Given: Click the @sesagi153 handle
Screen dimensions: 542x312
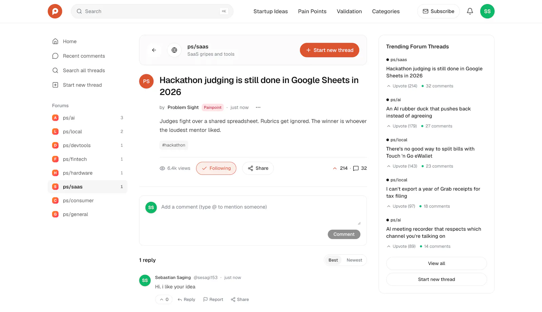Looking at the screenshot, I should [206, 277].
